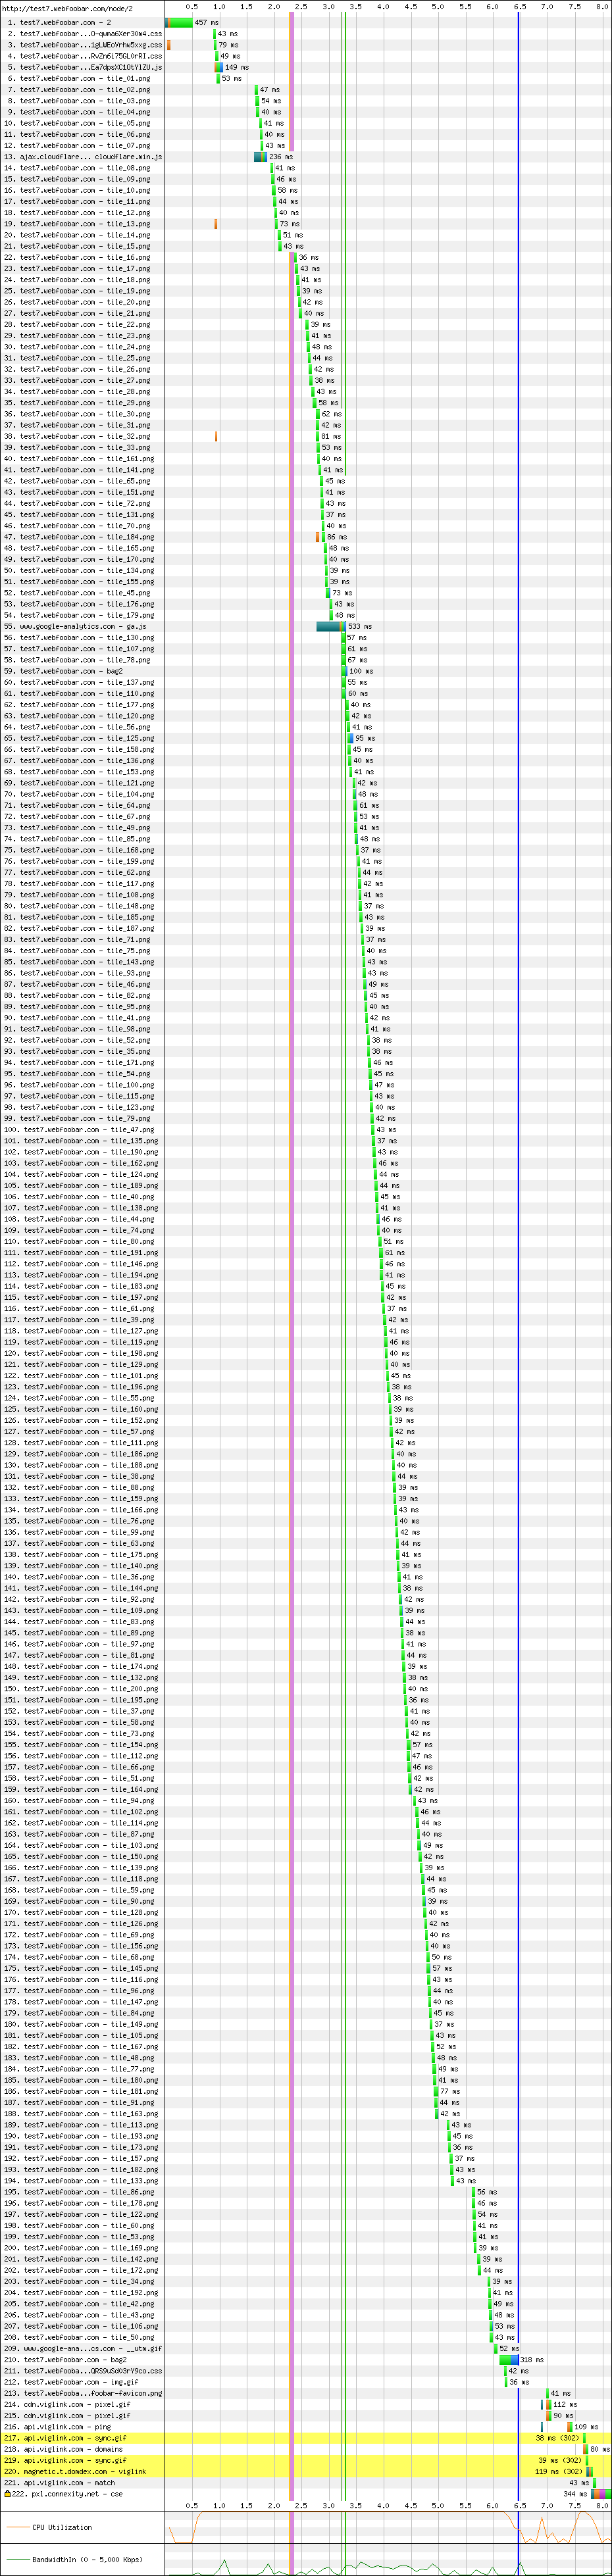Select request 13 cloudflare.min.js row label
The width and height of the screenshot is (612, 2576).
(x=90, y=157)
